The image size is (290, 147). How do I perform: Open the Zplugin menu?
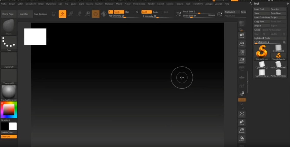[209, 4]
